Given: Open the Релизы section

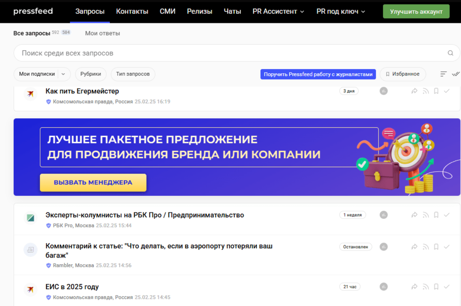Looking at the screenshot, I should click(200, 12).
